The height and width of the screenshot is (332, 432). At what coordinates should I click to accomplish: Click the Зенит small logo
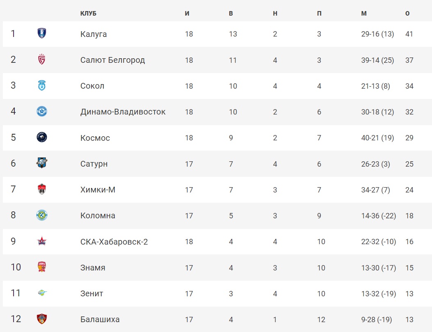[x=42, y=293]
